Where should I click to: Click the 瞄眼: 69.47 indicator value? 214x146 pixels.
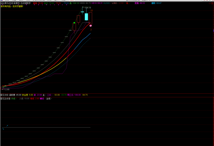(156, 3)
